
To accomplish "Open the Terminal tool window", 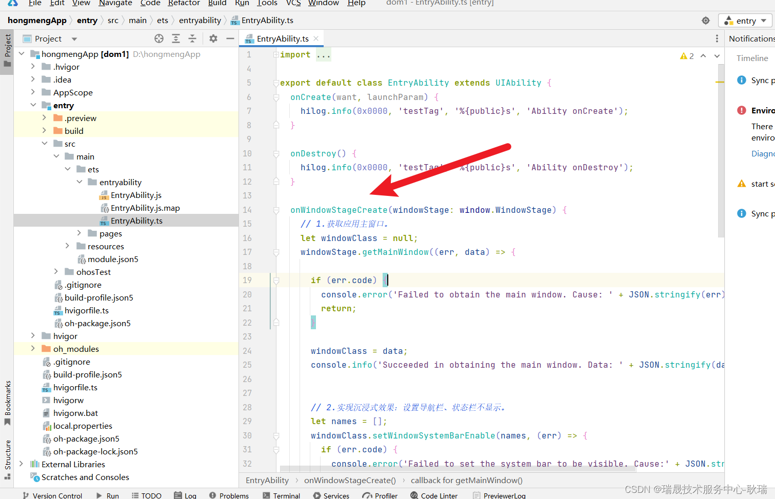I will tap(281, 495).
